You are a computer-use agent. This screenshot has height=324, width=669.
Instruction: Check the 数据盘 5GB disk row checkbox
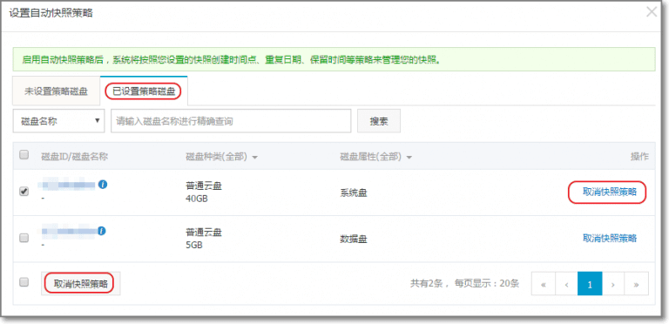(24, 239)
